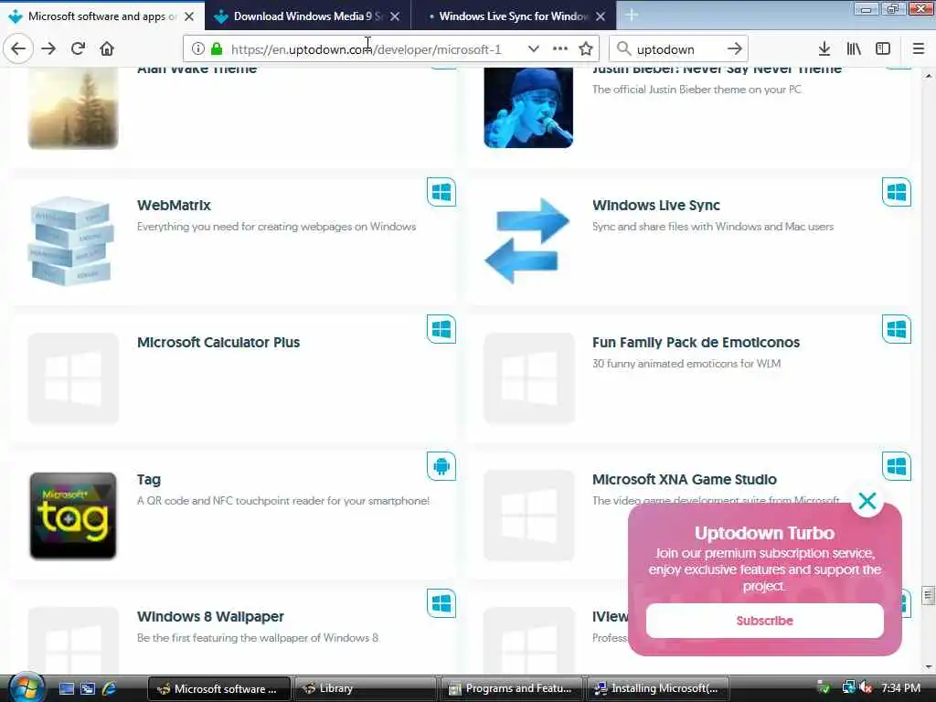Open Fun Family Pack de Emoticonos link
Screen dimensions: 936x702
[696, 343]
